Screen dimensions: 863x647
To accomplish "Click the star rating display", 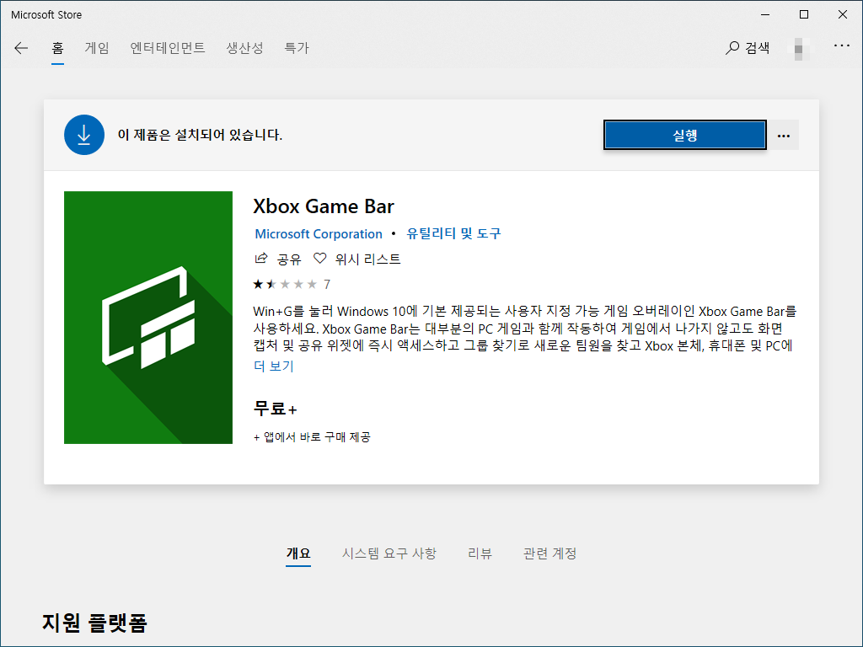I will (285, 285).
